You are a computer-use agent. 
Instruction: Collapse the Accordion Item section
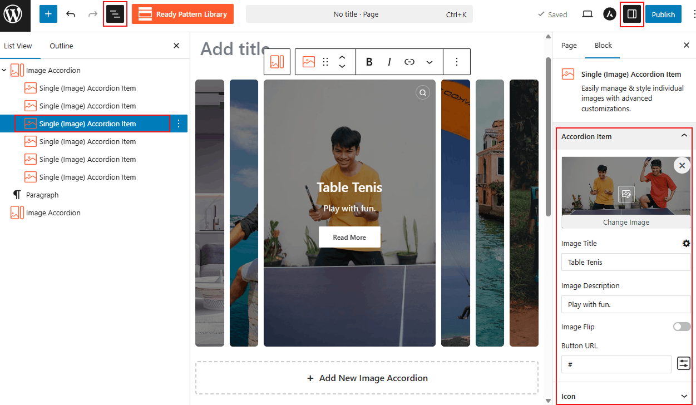click(x=684, y=136)
